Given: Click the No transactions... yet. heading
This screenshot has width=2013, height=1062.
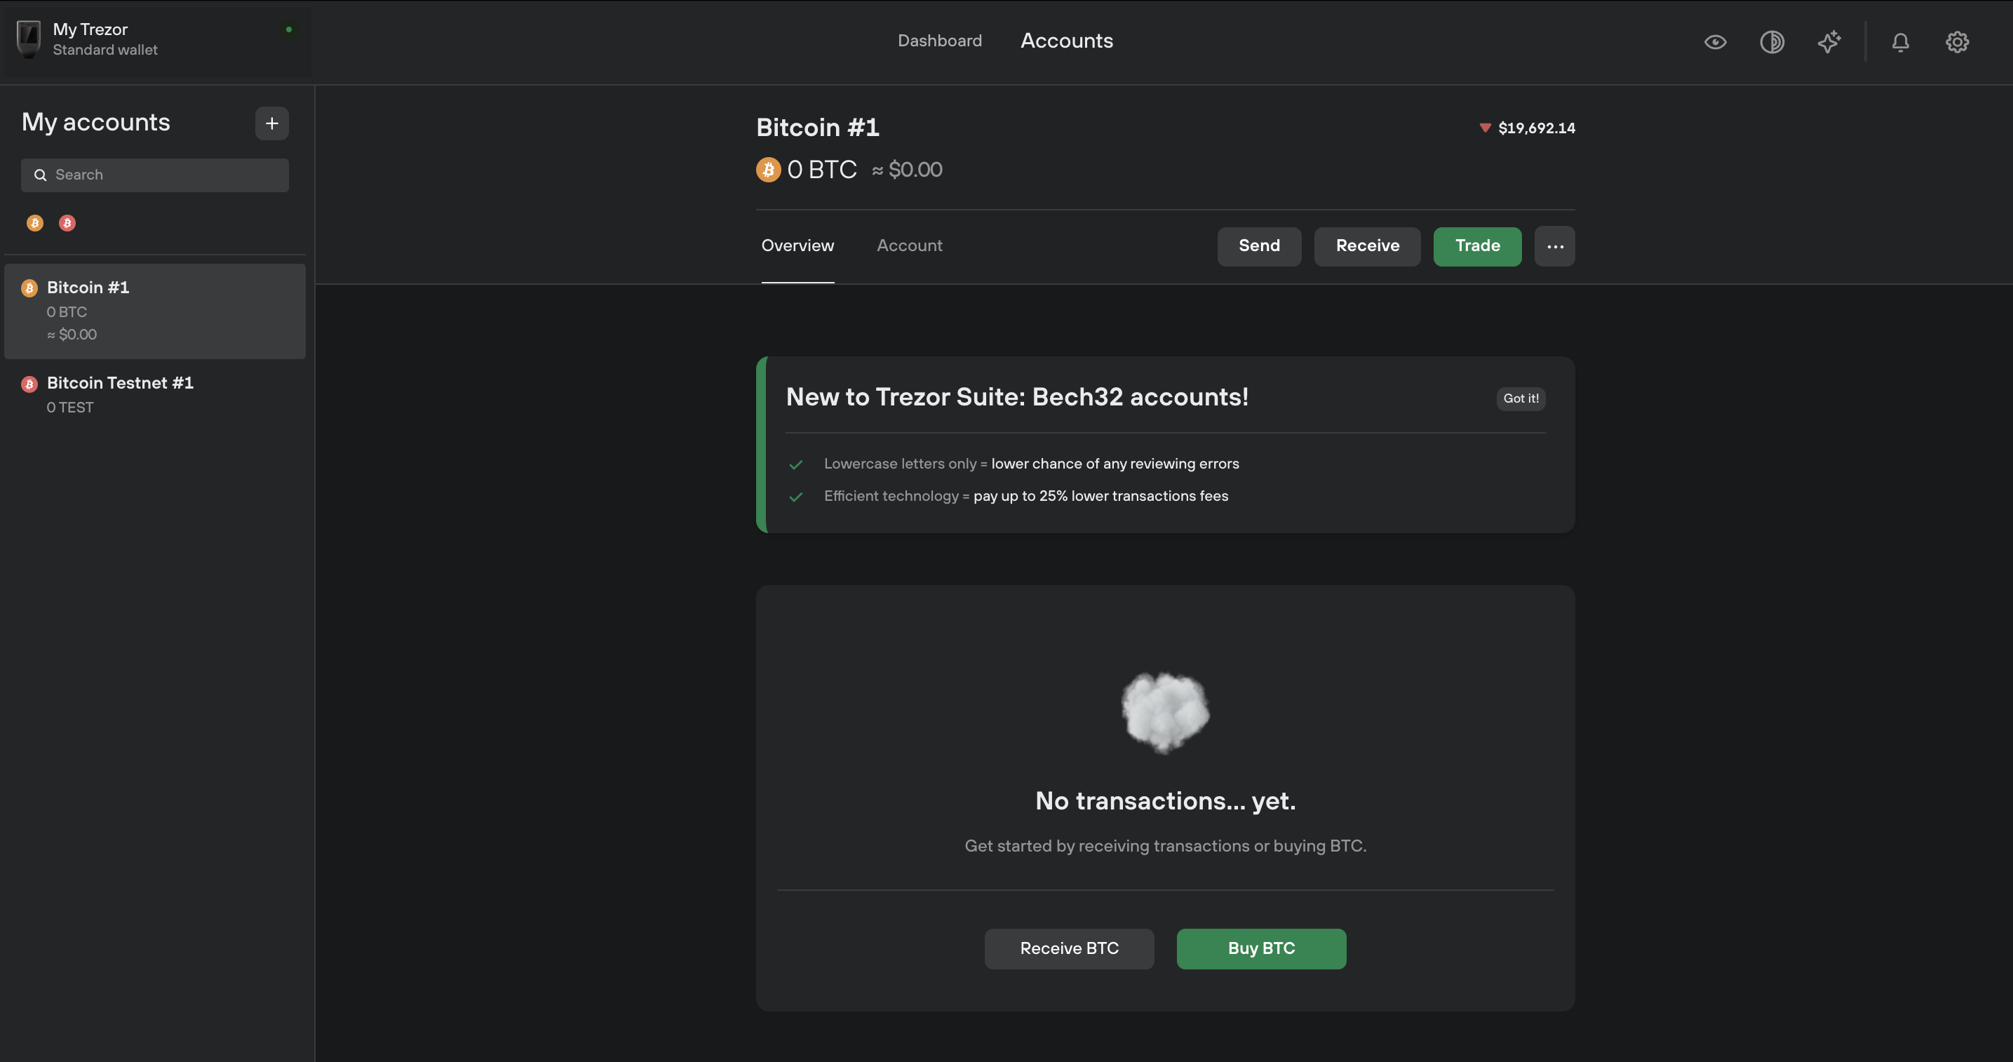Looking at the screenshot, I should point(1165,801).
